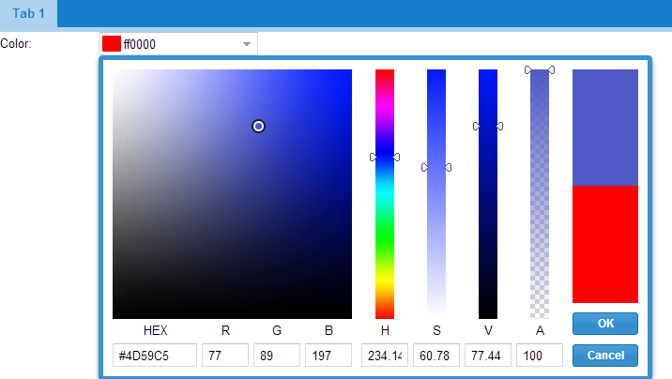
Task: Select the V value field
Action: click(x=488, y=356)
